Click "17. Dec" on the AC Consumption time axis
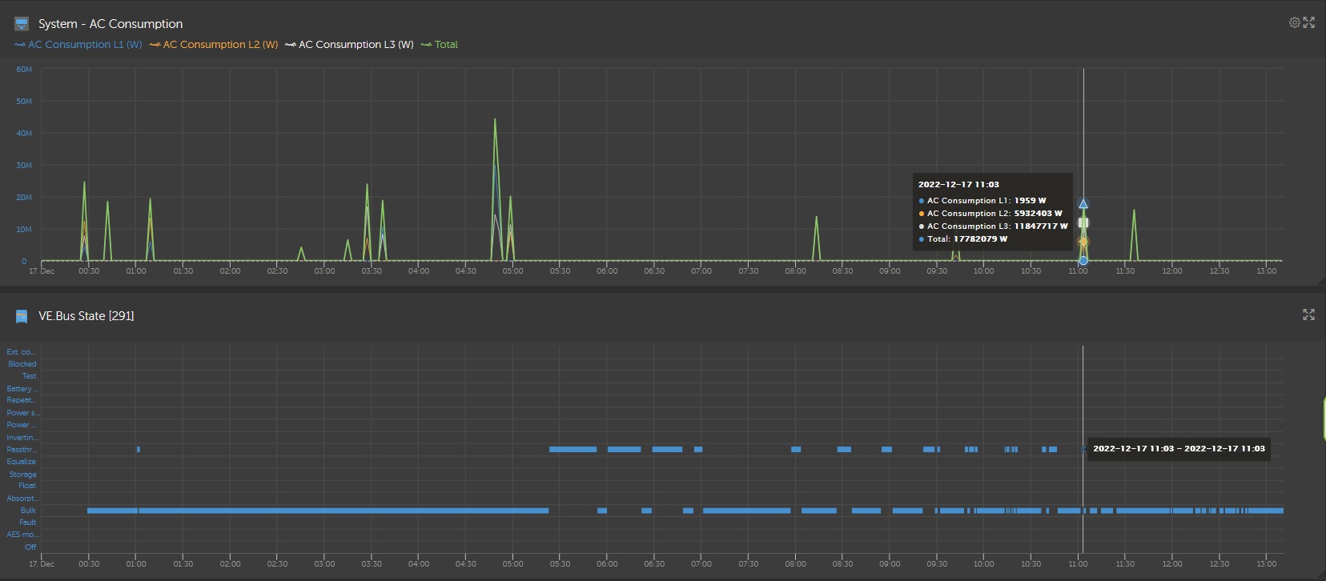Image resolution: width=1326 pixels, height=581 pixels. click(x=42, y=271)
